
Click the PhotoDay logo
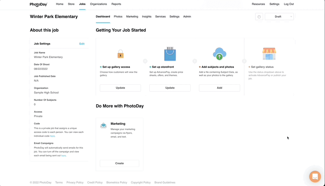[x=39, y=4]
